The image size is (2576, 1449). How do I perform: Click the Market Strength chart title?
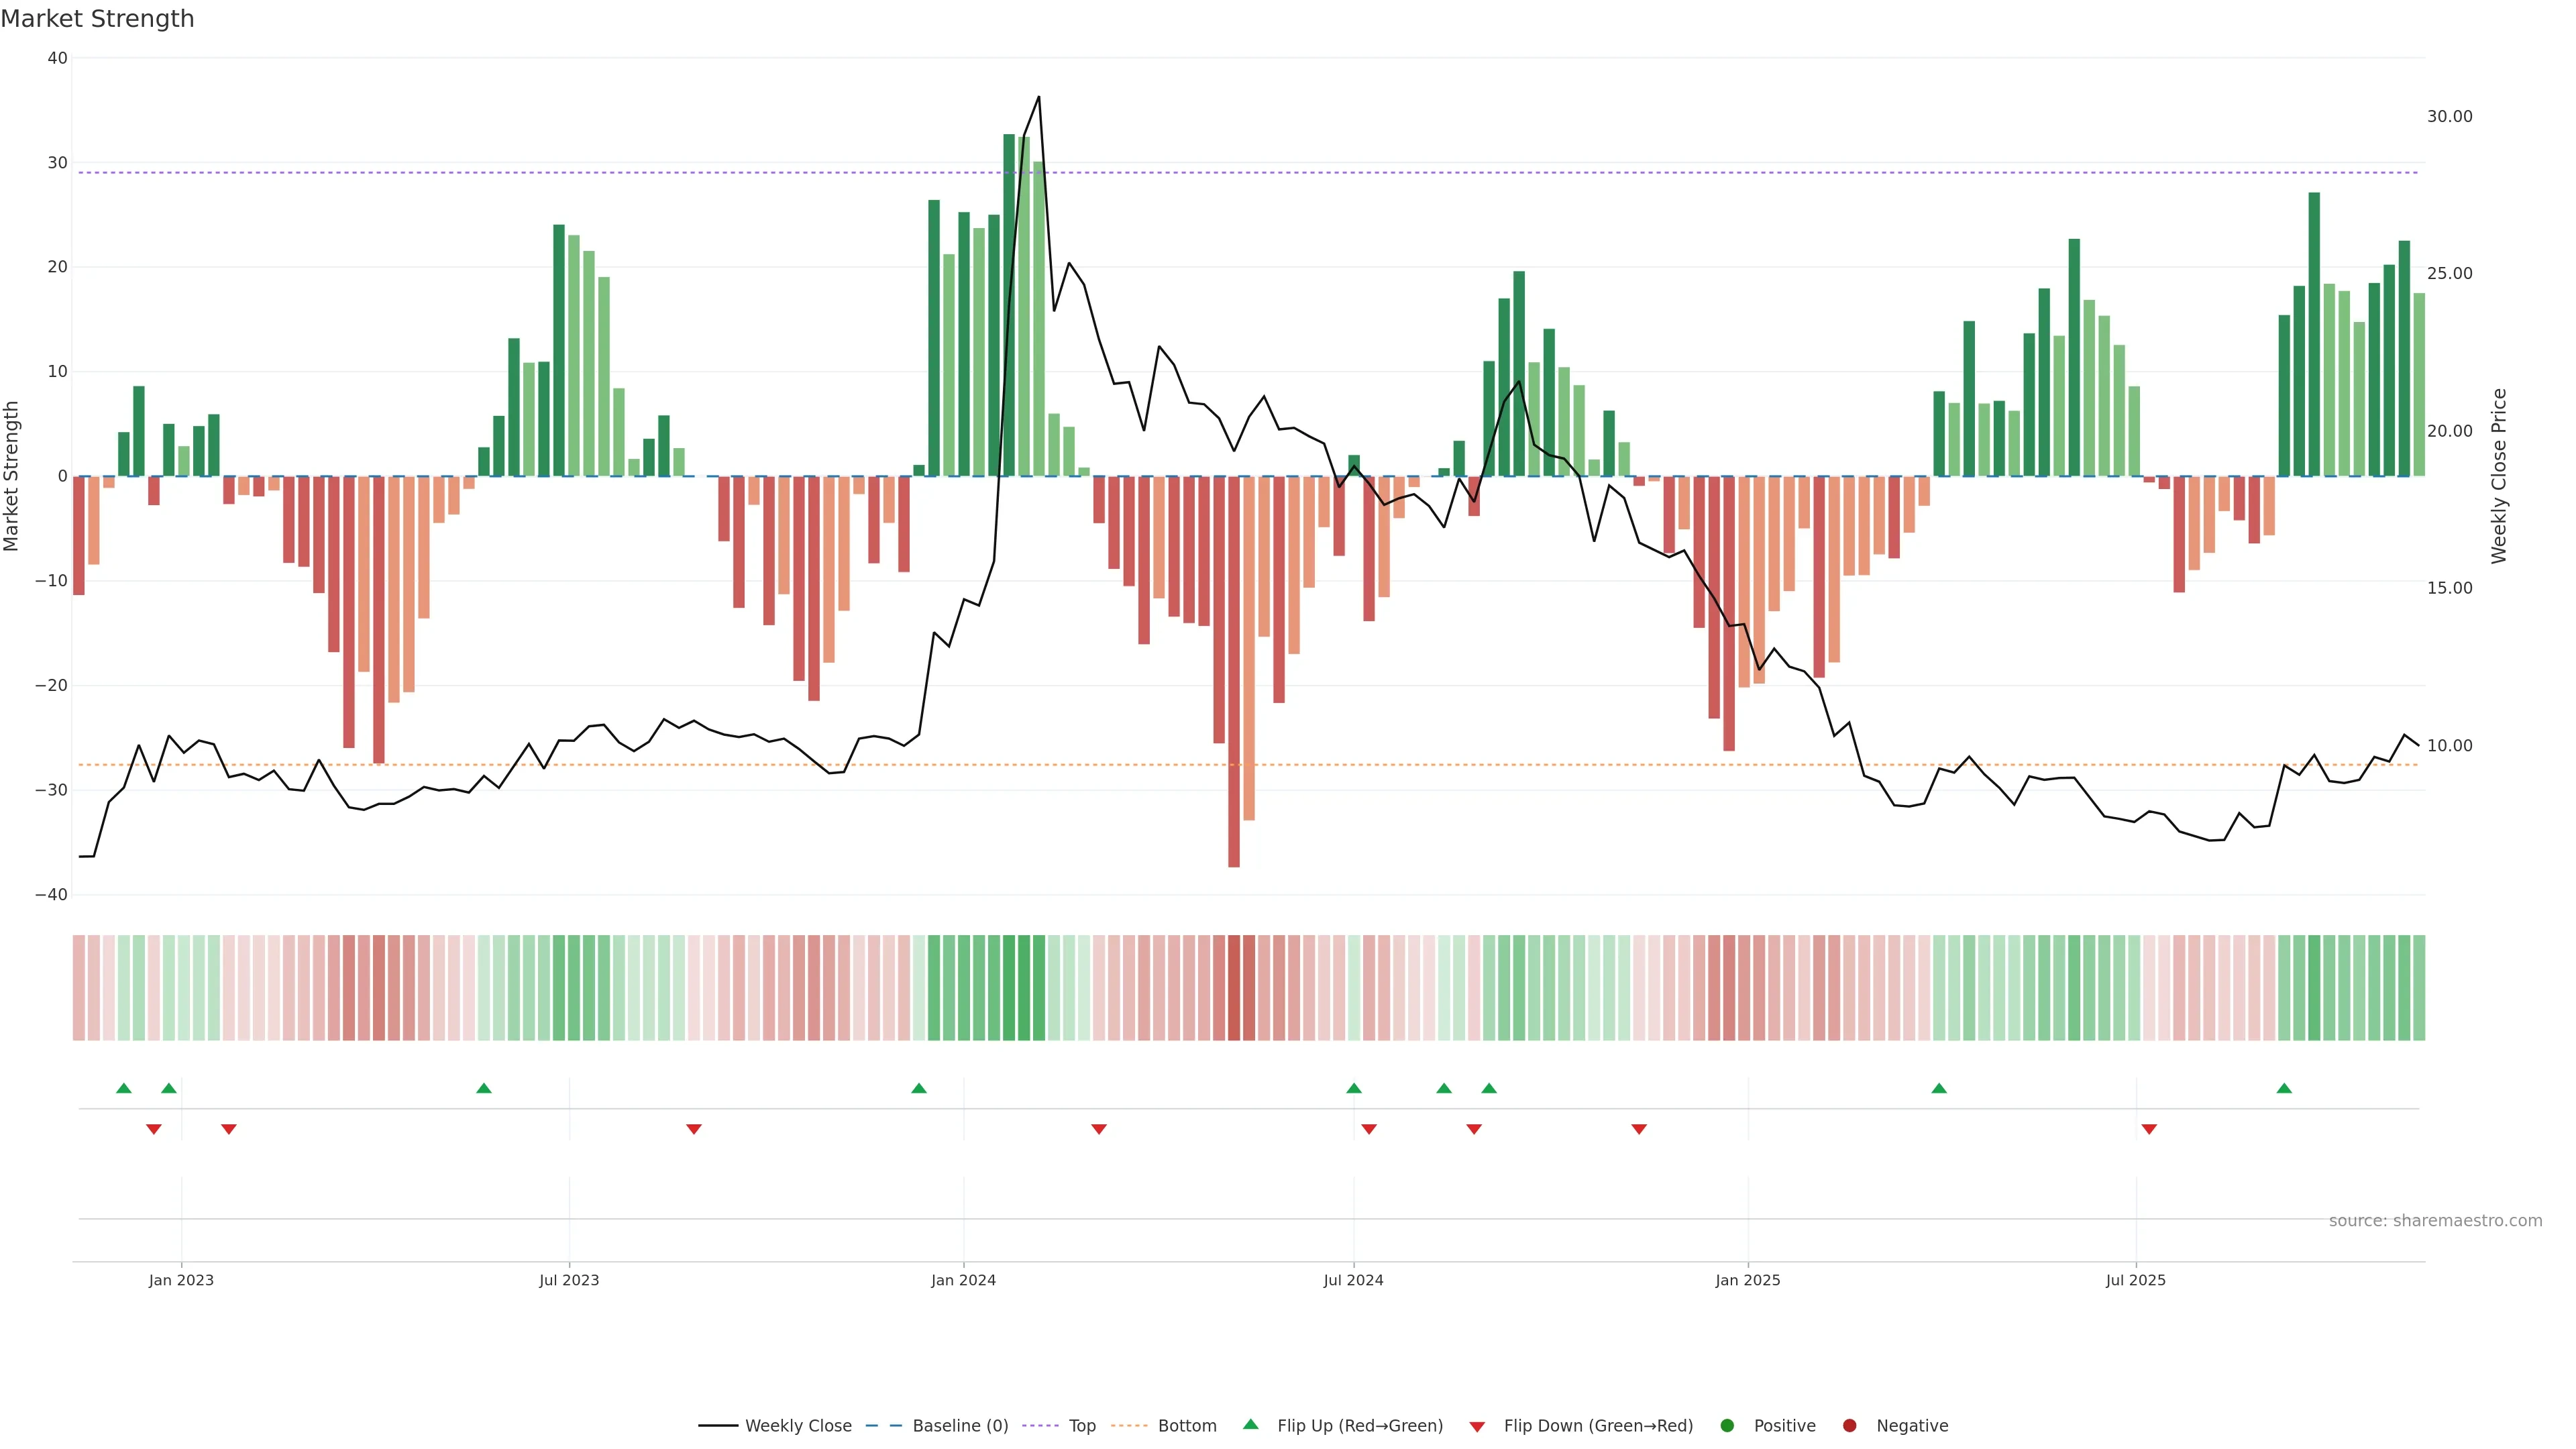point(97,19)
